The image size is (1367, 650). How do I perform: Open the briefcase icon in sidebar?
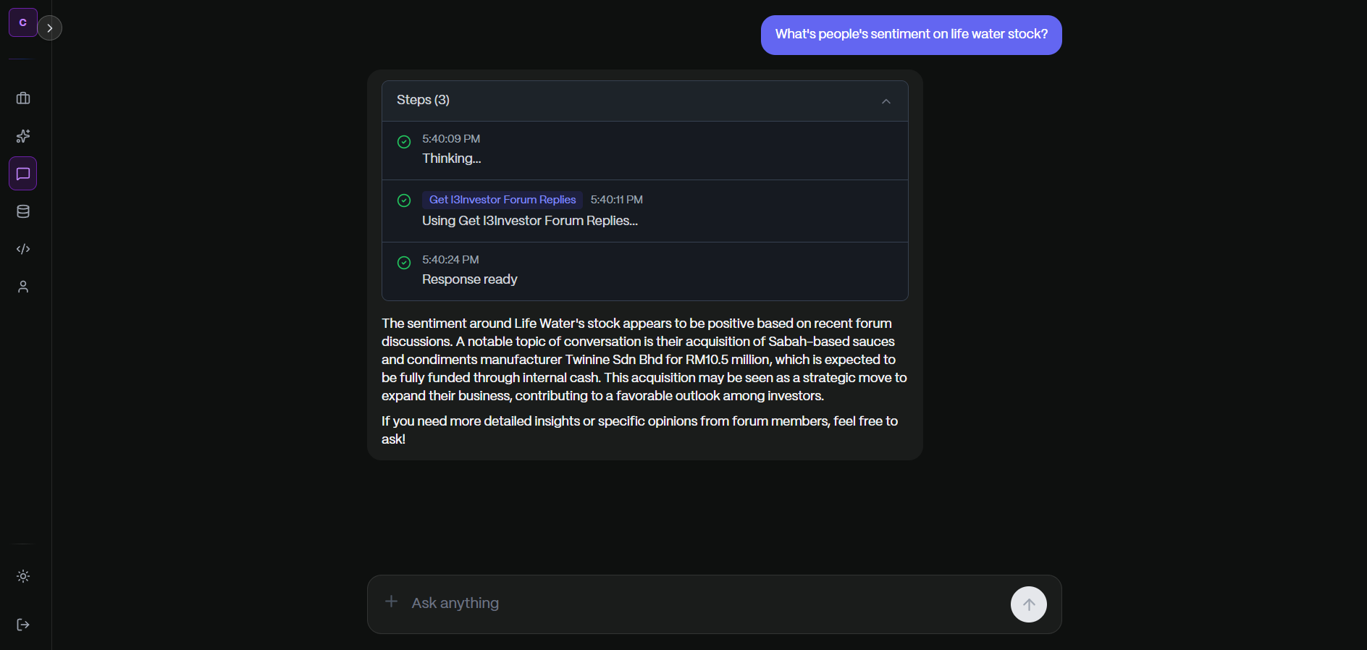23,98
